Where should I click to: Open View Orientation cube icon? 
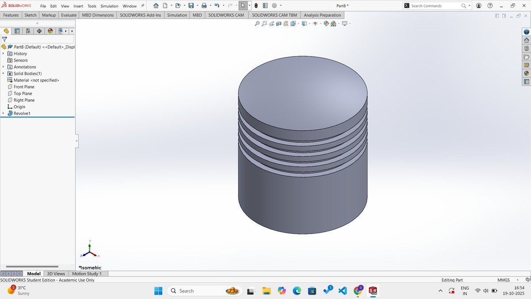click(293, 23)
